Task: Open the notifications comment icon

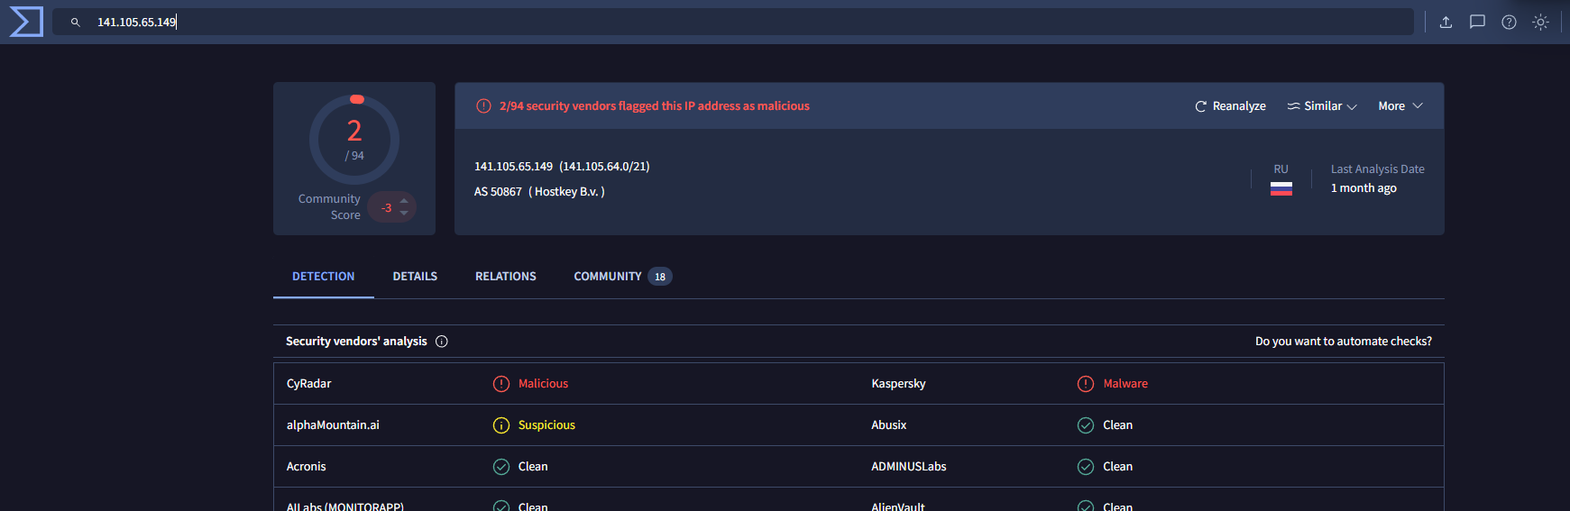Action: (x=1477, y=23)
